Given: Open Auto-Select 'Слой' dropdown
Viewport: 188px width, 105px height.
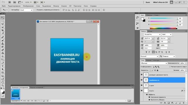Looking at the screenshot, I should 26,10.
